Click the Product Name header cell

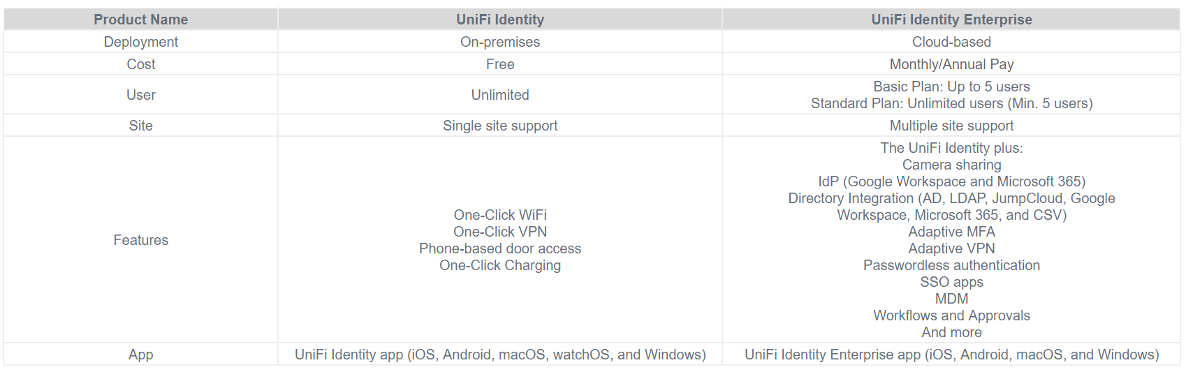click(x=140, y=20)
